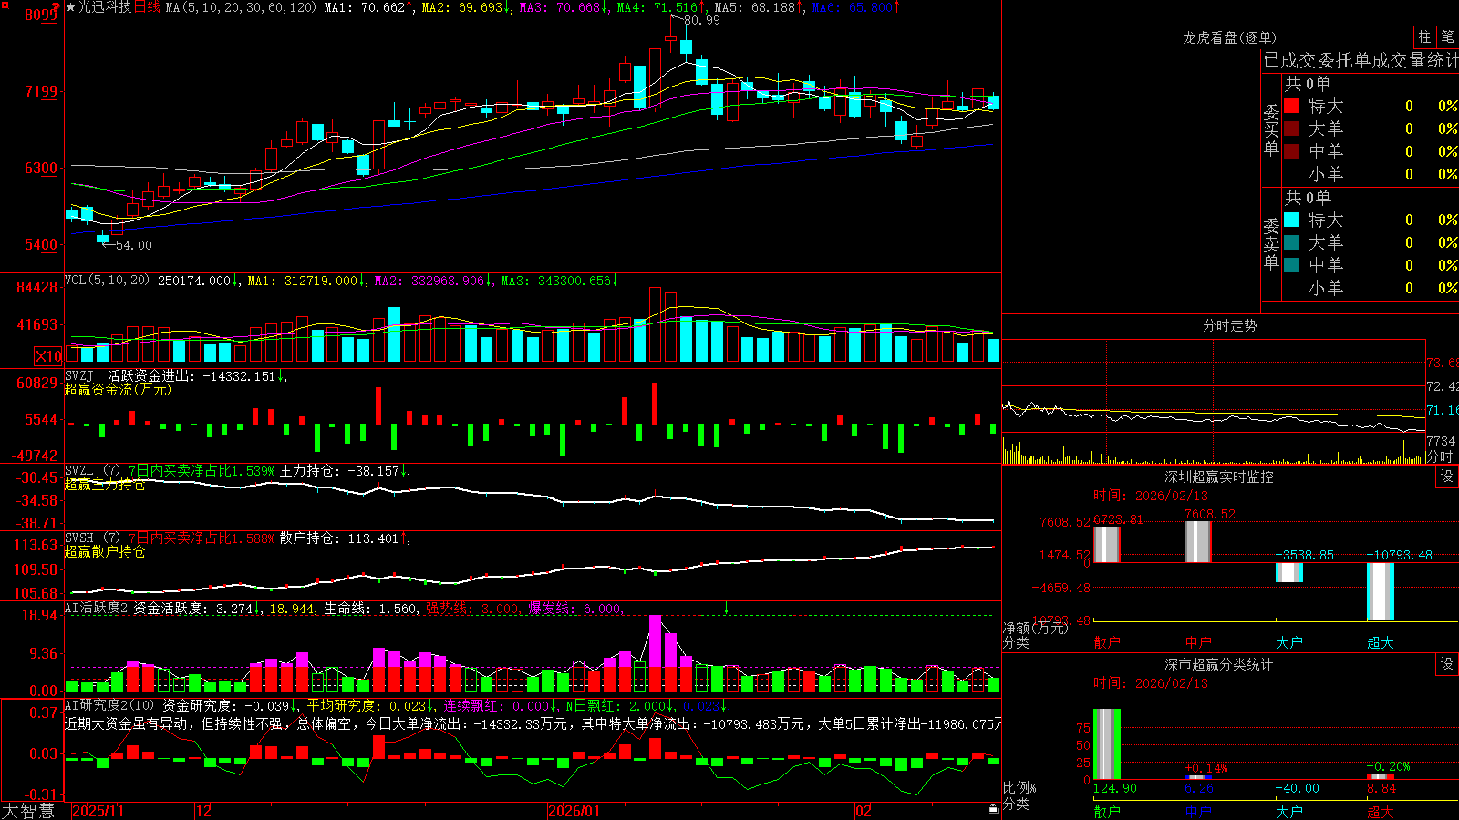The width and height of the screenshot is (1459, 820).
Task: Click the VOL(5,10,20) indicator label
Action: coord(107,280)
